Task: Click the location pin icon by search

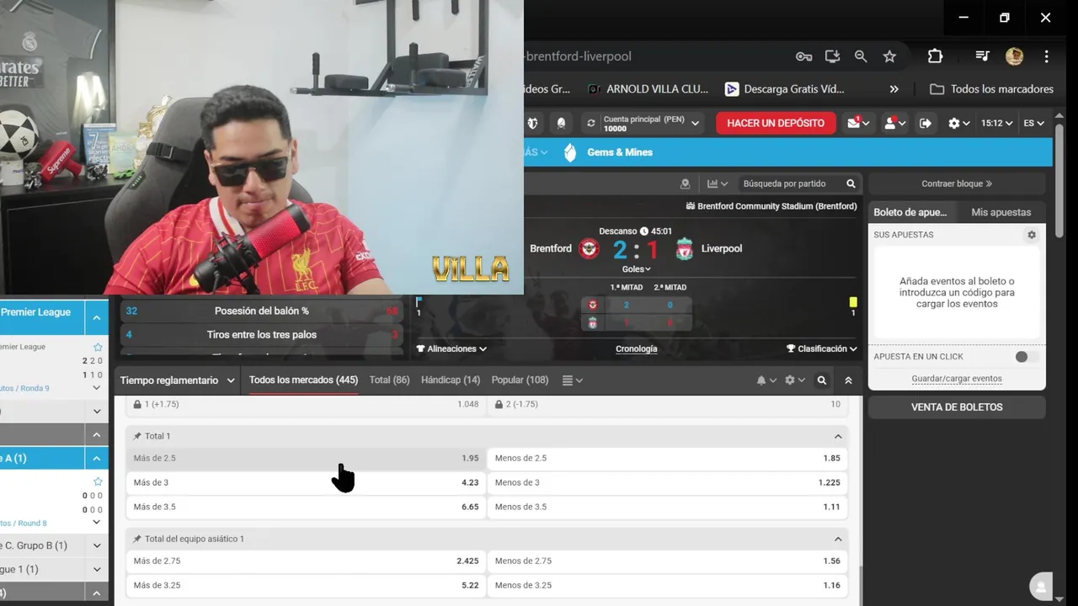Action: [x=685, y=183]
